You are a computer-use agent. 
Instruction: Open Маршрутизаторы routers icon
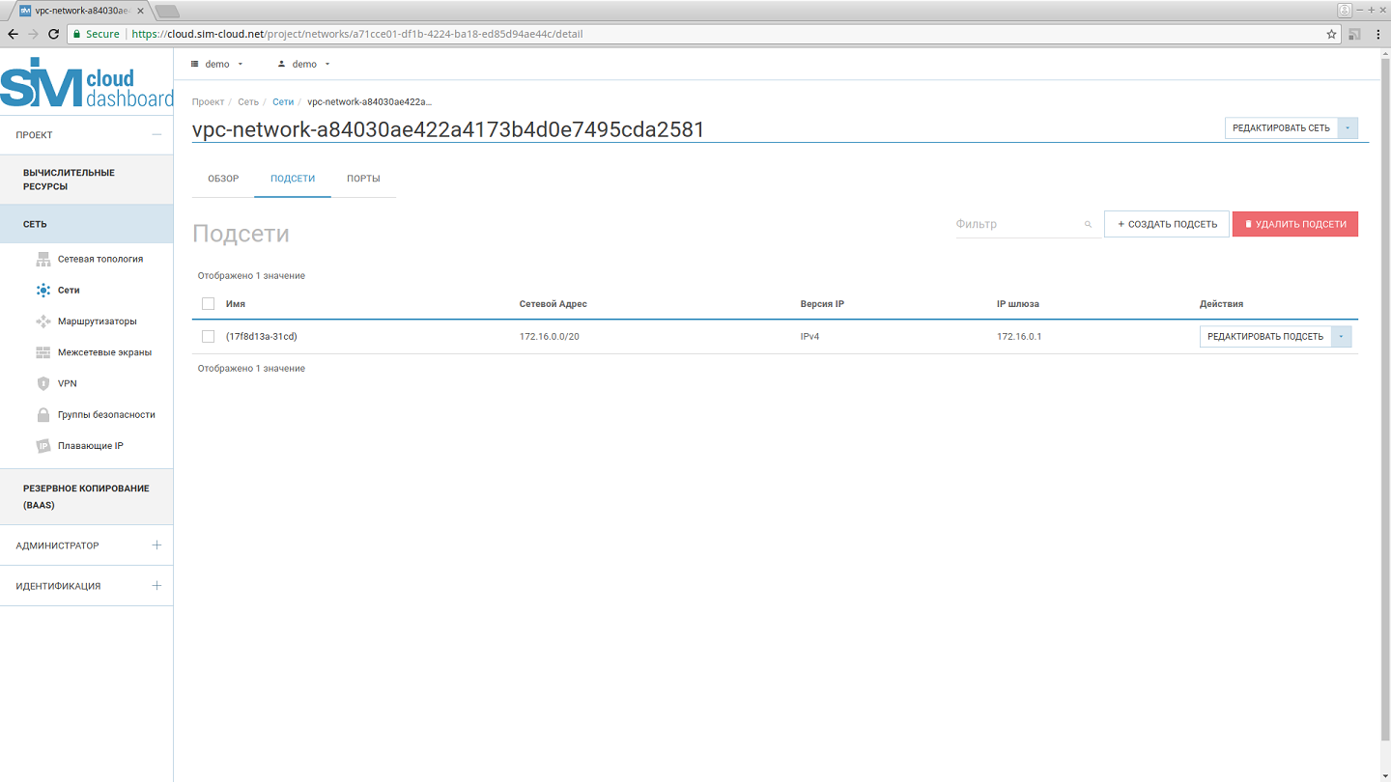[43, 321]
